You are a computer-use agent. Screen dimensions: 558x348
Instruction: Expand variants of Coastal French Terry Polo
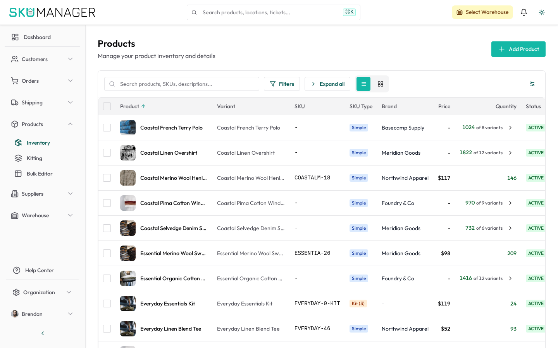click(x=510, y=128)
